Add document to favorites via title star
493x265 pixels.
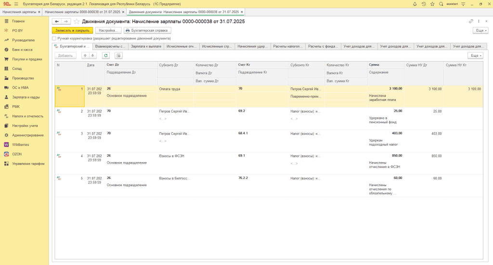77,22
